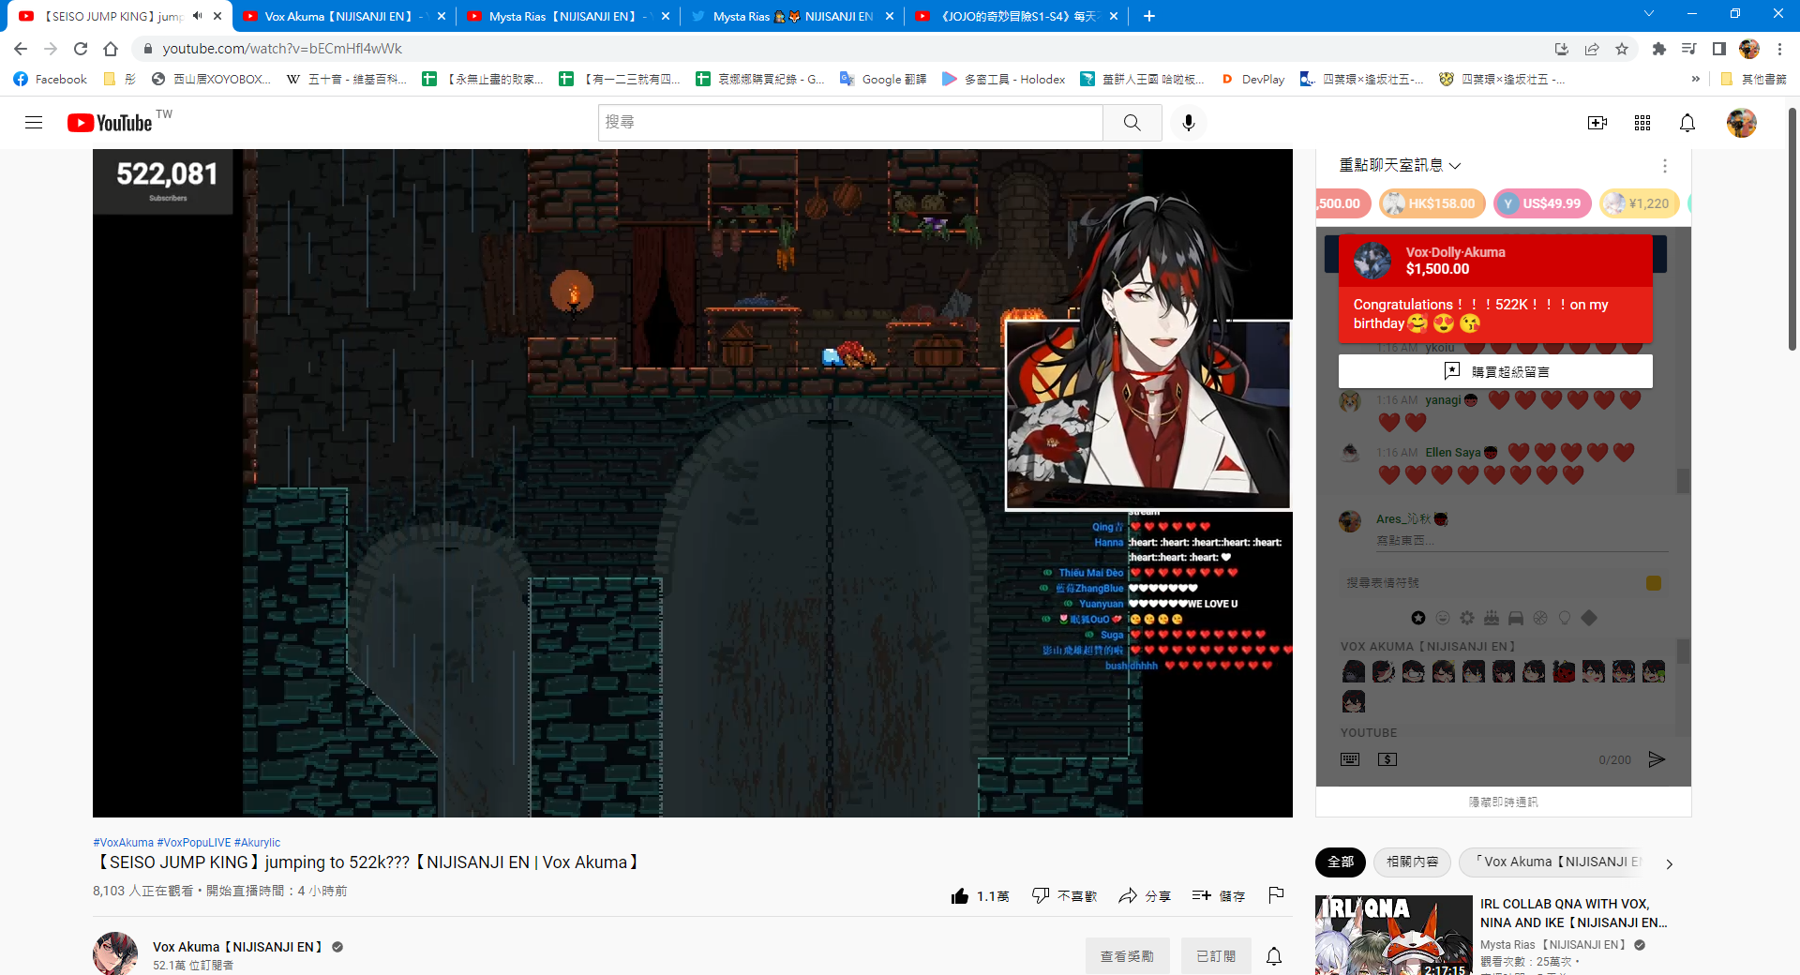Send the chat message arrow
Image resolution: width=1800 pixels, height=975 pixels.
point(1657,759)
